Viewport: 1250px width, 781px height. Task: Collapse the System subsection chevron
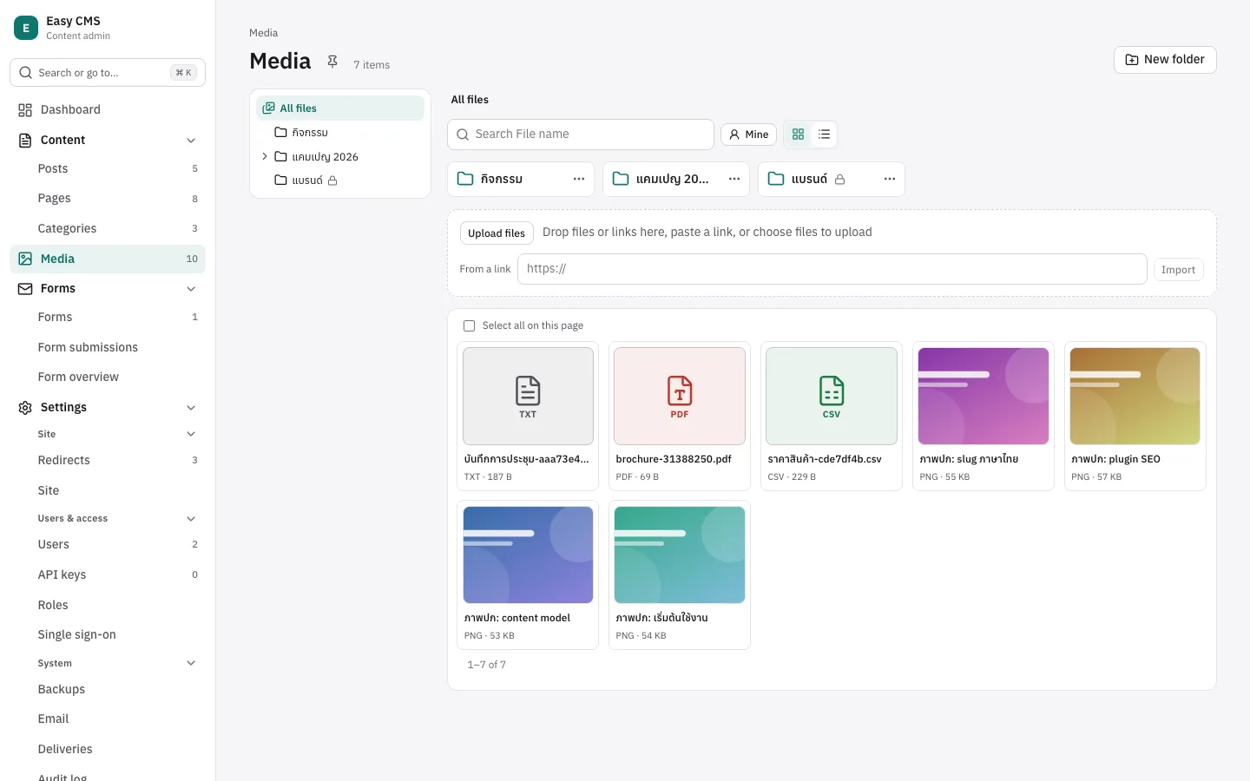coord(191,664)
